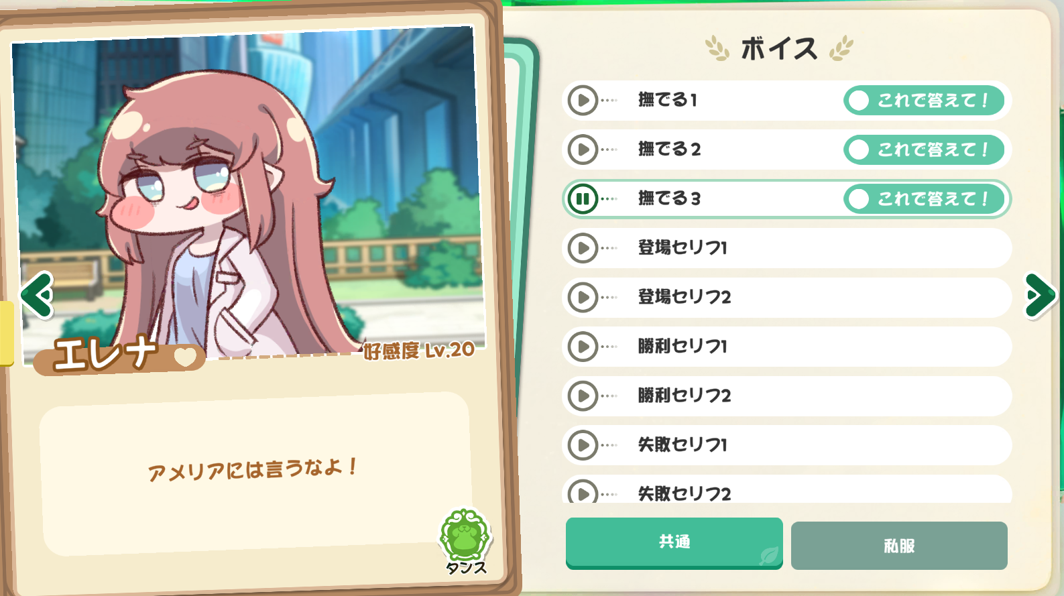Play the 失敗セリフ2 voice line
This screenshot has width=1064, height=596.
pos(583,492)
